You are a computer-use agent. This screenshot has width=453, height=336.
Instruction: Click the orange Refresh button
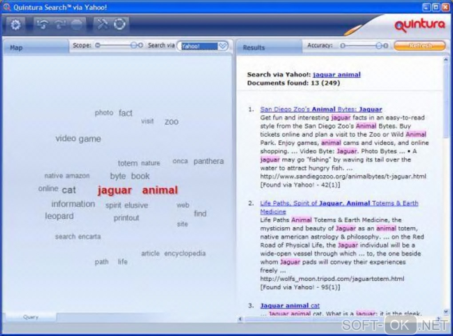[x=420, y=46]
